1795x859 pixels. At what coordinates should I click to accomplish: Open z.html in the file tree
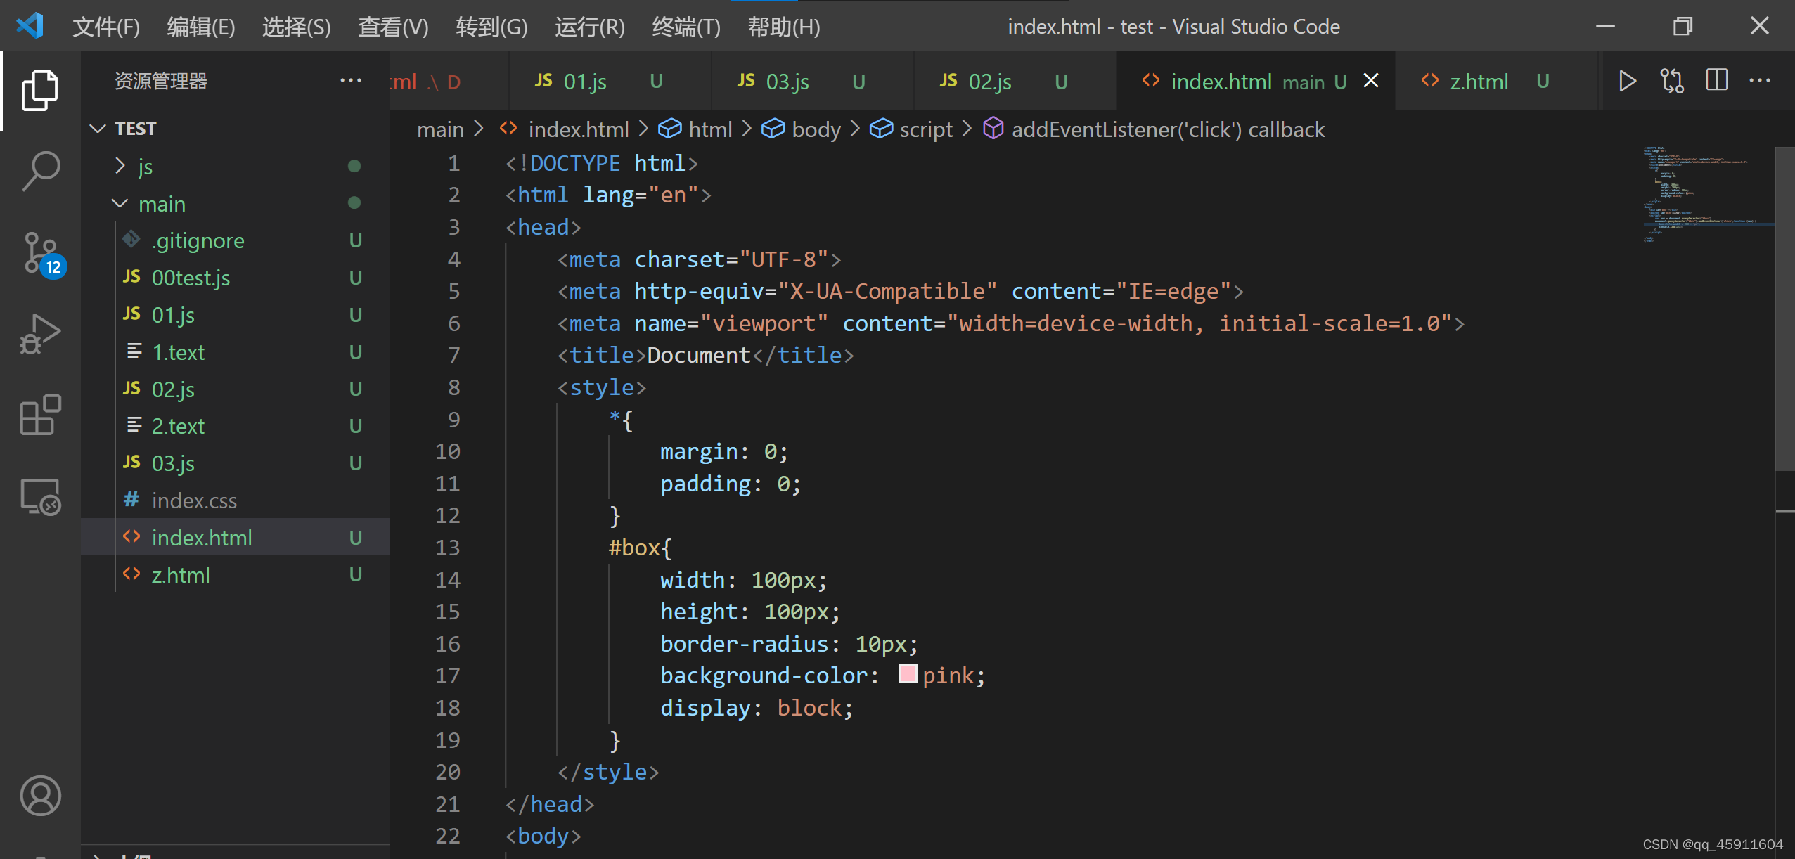point(235,575)
